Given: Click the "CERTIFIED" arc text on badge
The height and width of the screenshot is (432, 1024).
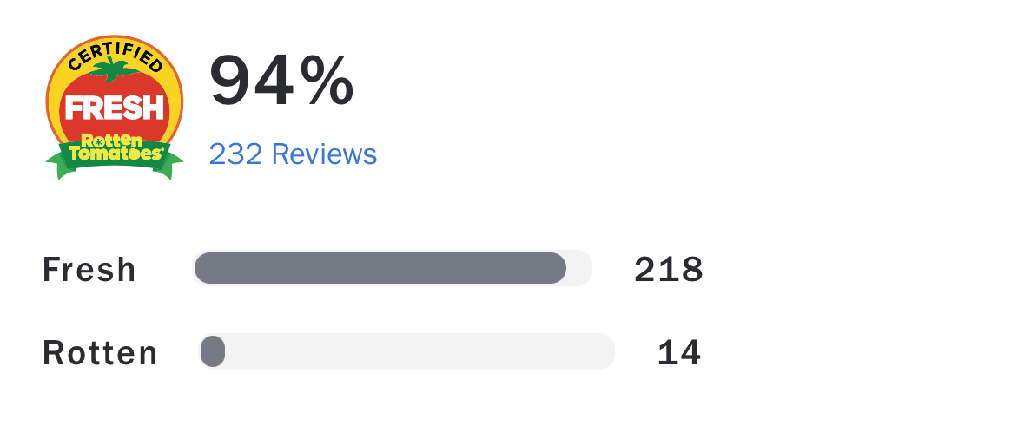Looking at the screenshot, I should [x=114, y=53].
